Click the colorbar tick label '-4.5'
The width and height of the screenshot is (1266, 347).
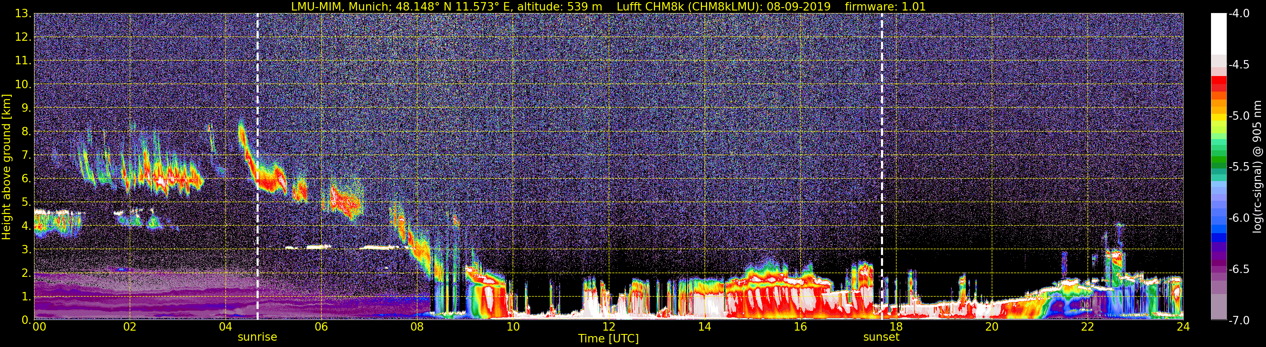coord(1238,65)
